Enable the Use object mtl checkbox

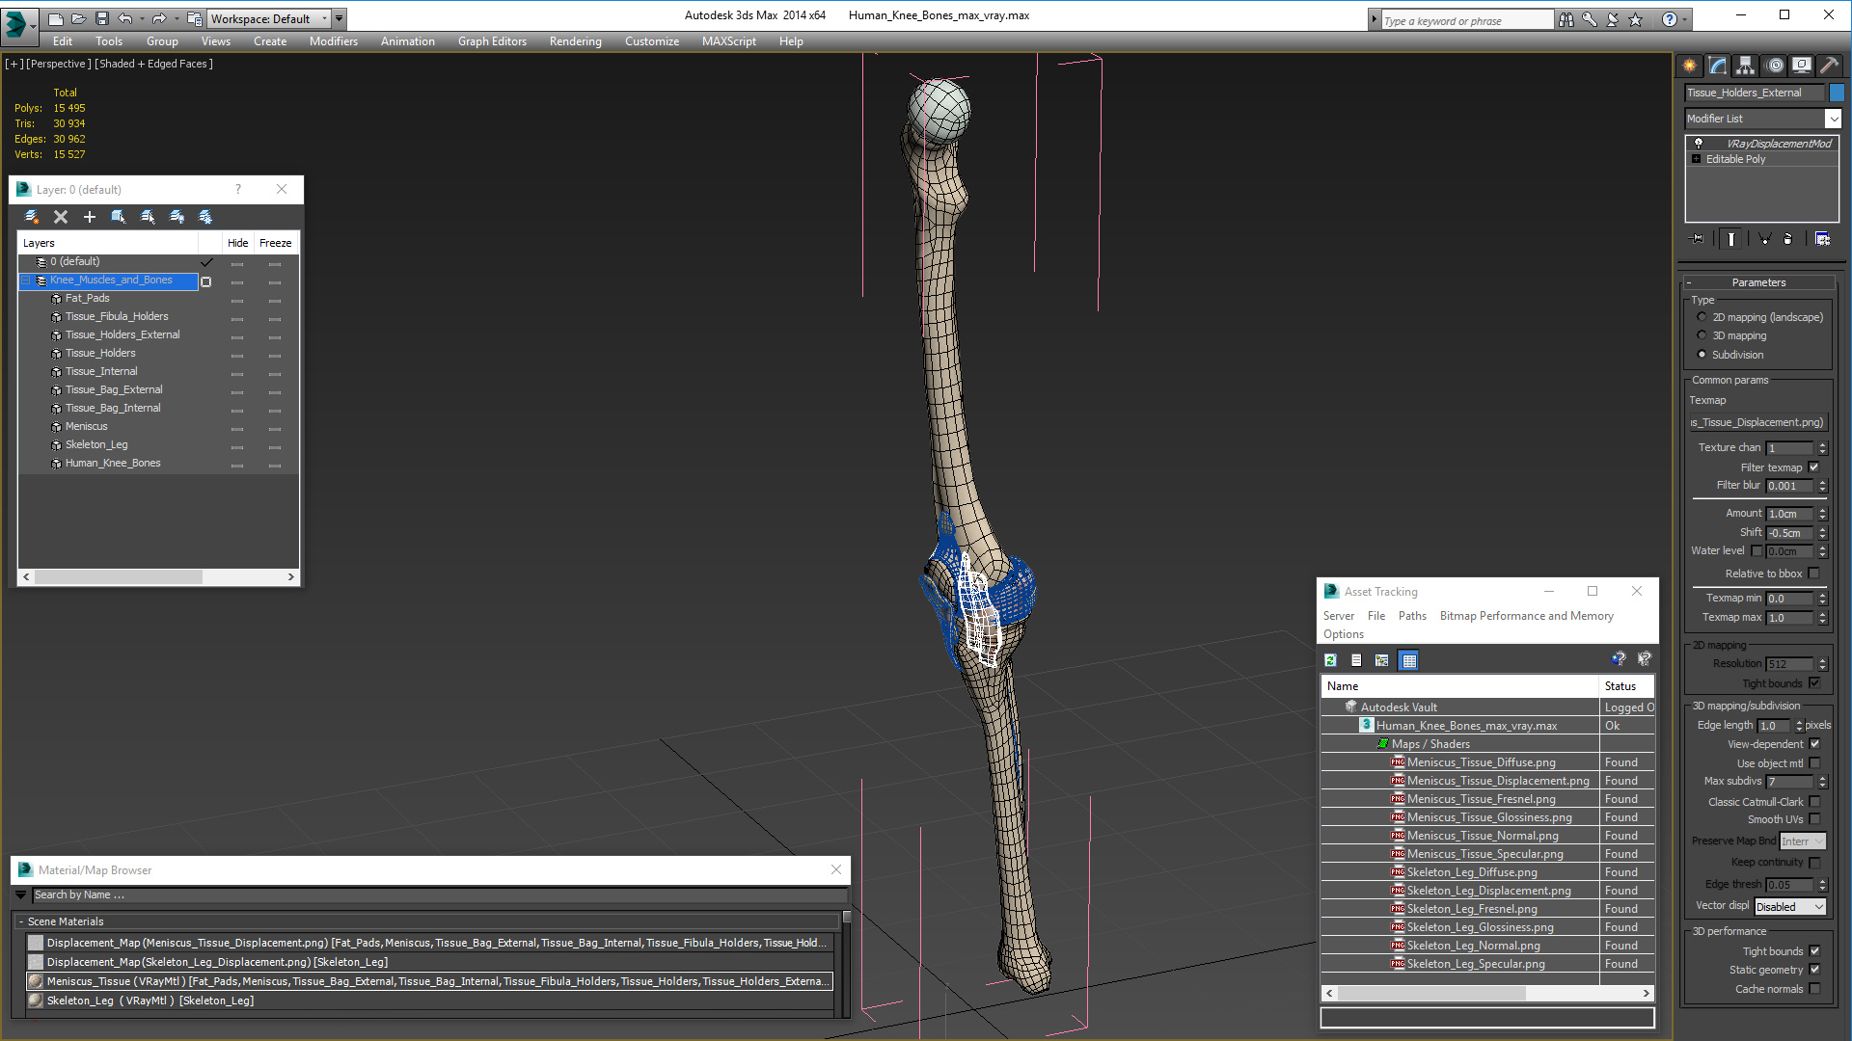1814,763
